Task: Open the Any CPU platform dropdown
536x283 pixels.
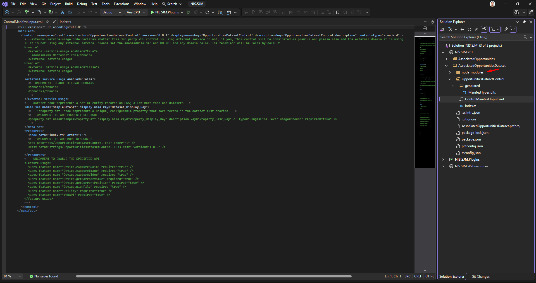Action: (136, 12)
